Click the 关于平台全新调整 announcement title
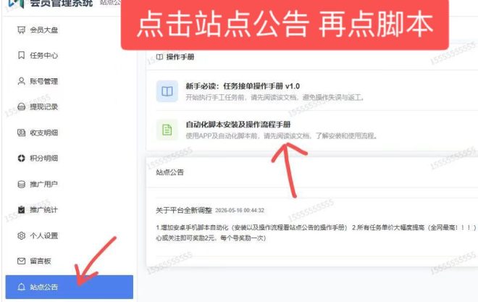478x302 pixels. (184, 210)
